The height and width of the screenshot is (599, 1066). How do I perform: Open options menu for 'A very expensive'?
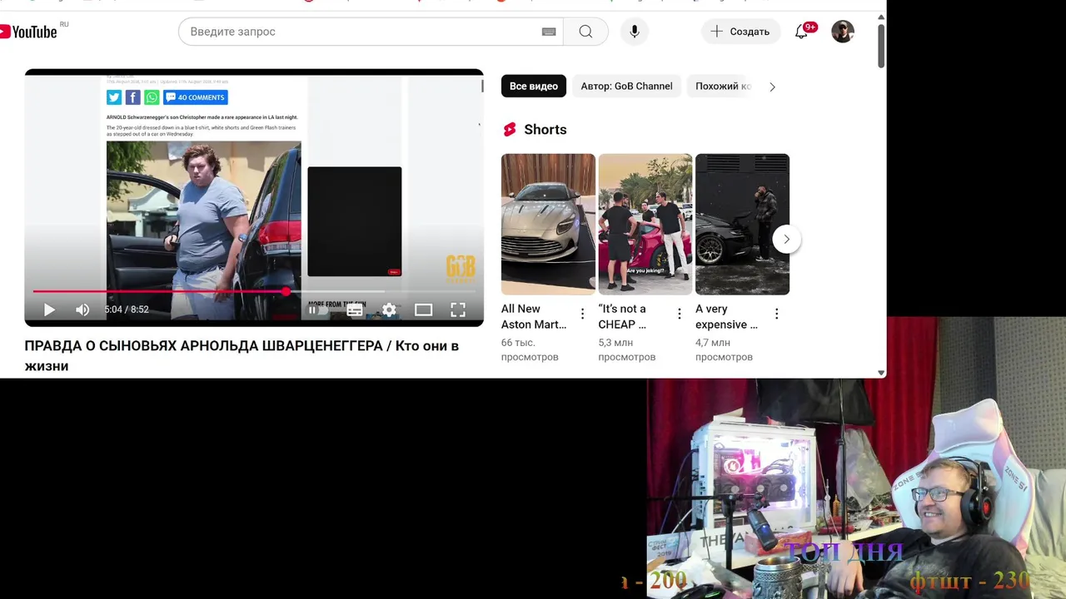click(776, 314)
